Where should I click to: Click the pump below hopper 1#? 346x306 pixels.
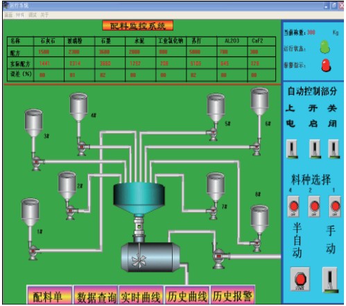pyautogui.click(x=33, y=252)
